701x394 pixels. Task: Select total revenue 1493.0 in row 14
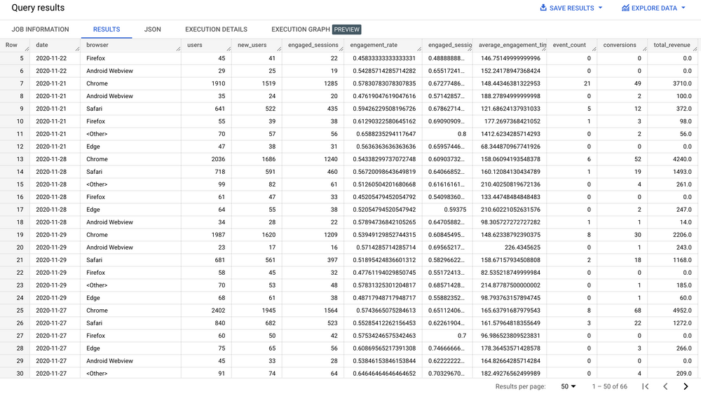coord(681,172)
